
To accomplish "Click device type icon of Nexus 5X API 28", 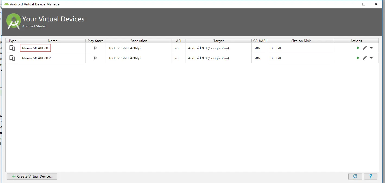I will [x=12, y=48].
